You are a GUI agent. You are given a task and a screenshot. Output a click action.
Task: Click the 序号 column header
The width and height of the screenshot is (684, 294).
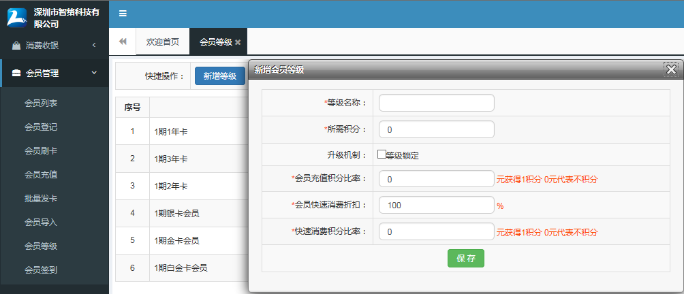coord(133,107)
